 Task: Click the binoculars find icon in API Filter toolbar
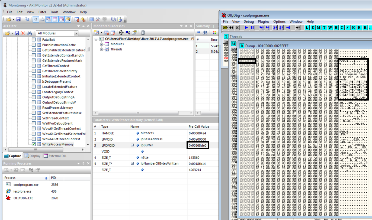[30, 33]
